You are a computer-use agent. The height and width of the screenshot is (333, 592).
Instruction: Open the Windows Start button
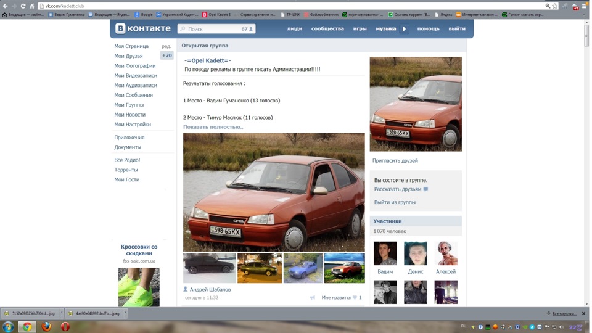(x=8, y=326)
